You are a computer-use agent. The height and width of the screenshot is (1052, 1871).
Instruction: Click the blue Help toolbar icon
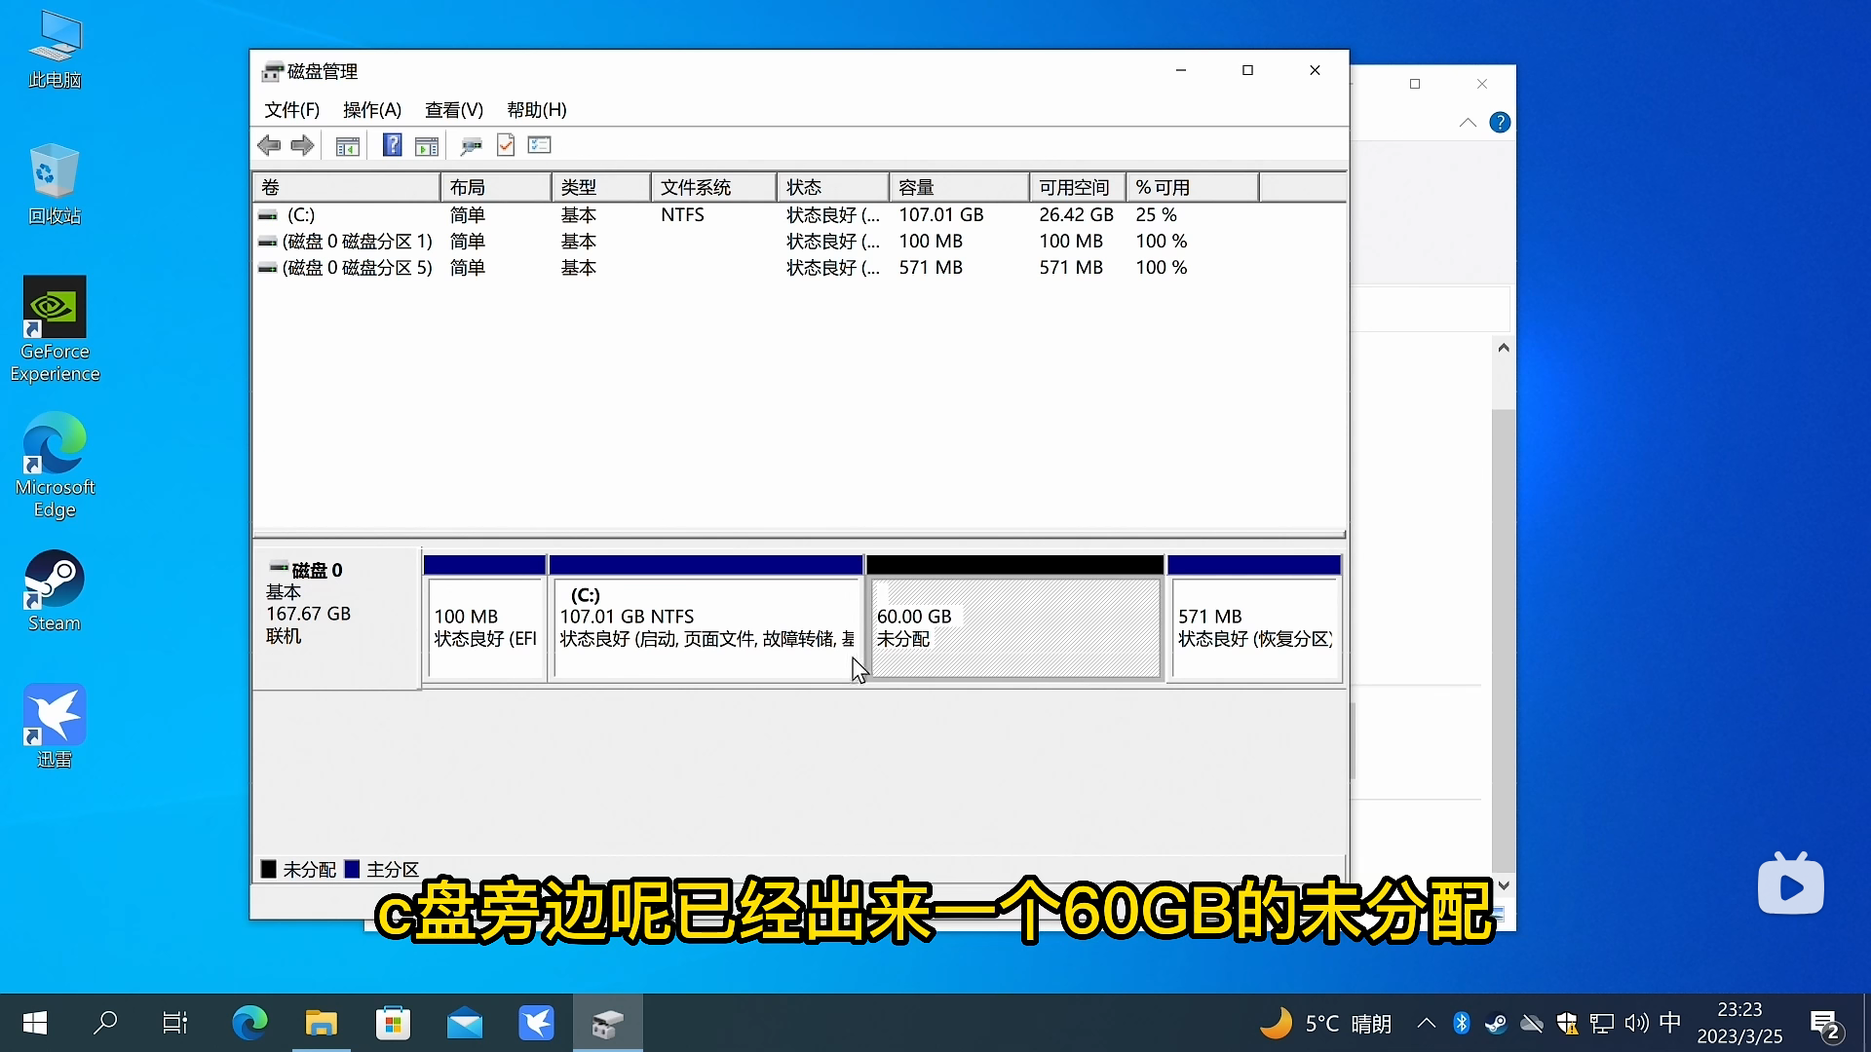click(x=392, y=145)
